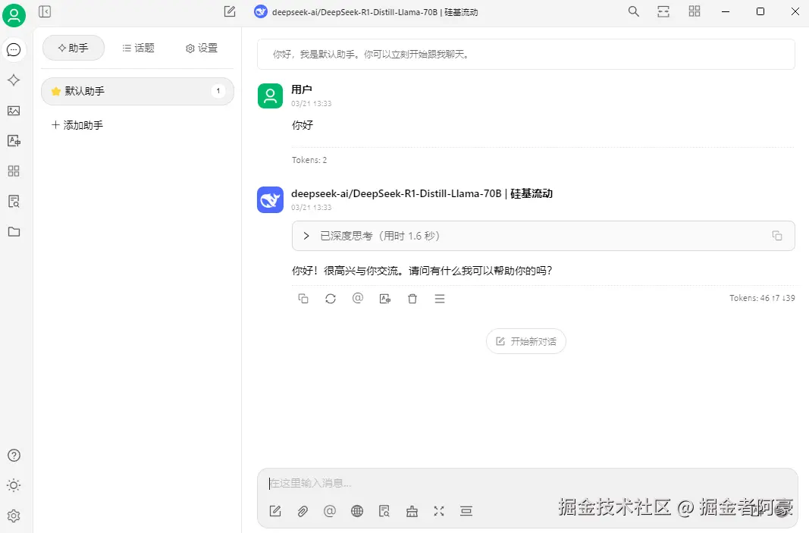Translate the assistant reply message
The image size is (809, 533).
pyautogui.click(x=385, y=298)
